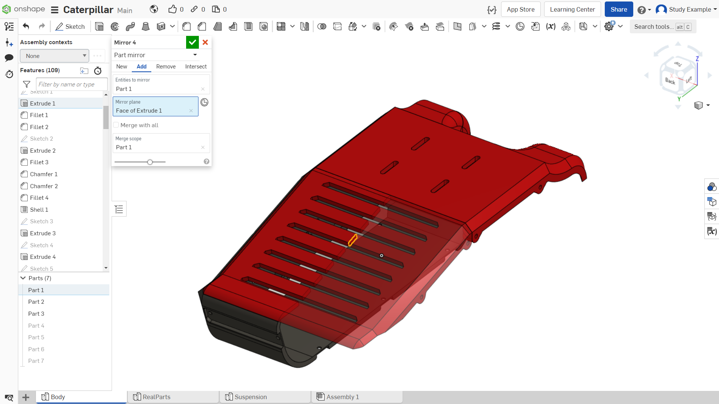719x404 pixels.
Task: Switch to the Remove tab
Action: pyautogui.click(x=166, y=67)
